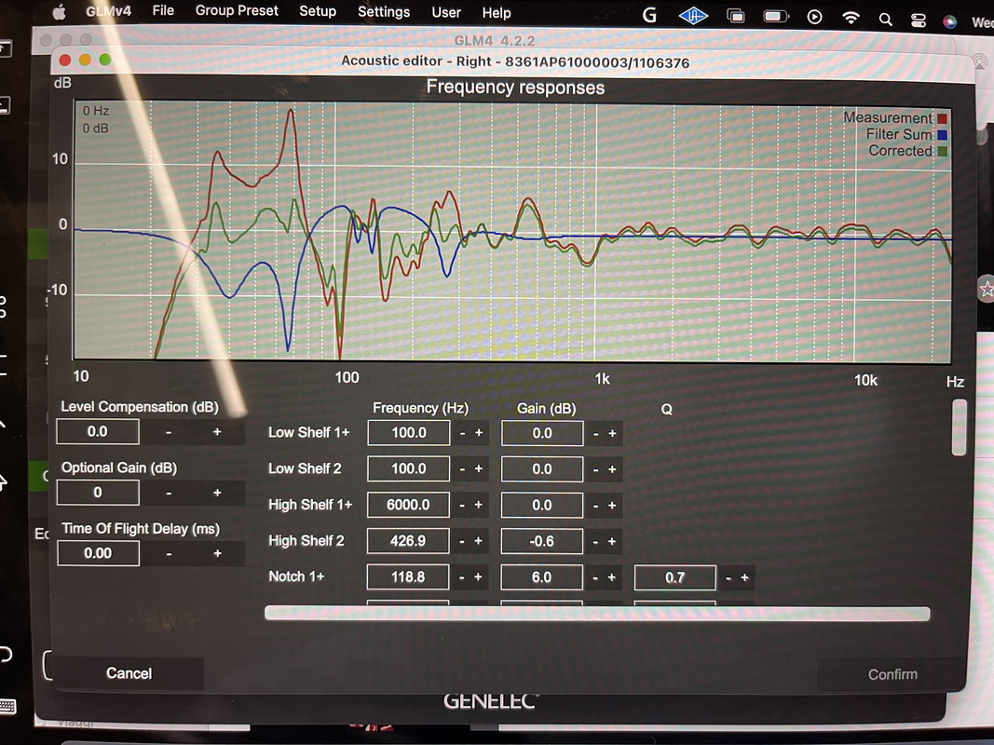The height and width of the screenshot is (745, 994).
Task: Decrease Level Compensation with minus
Action: [169, 432]
